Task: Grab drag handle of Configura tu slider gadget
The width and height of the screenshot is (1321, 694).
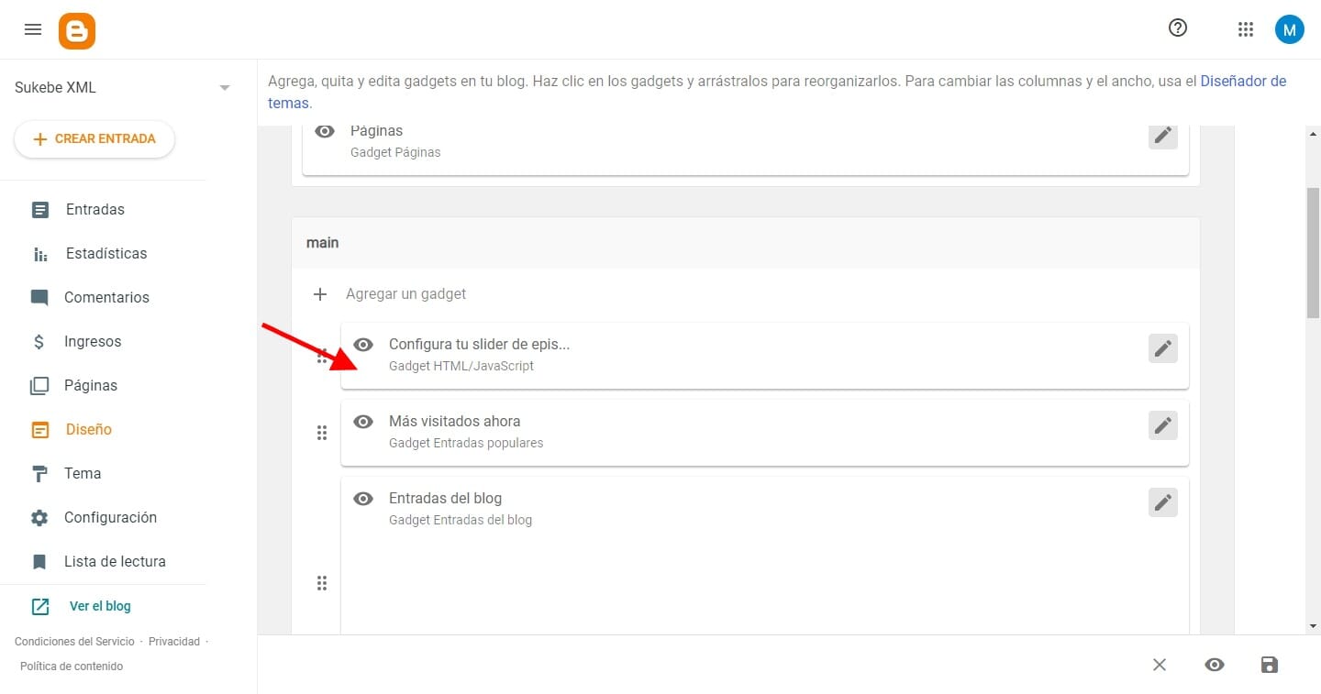Action: [322, 356]
